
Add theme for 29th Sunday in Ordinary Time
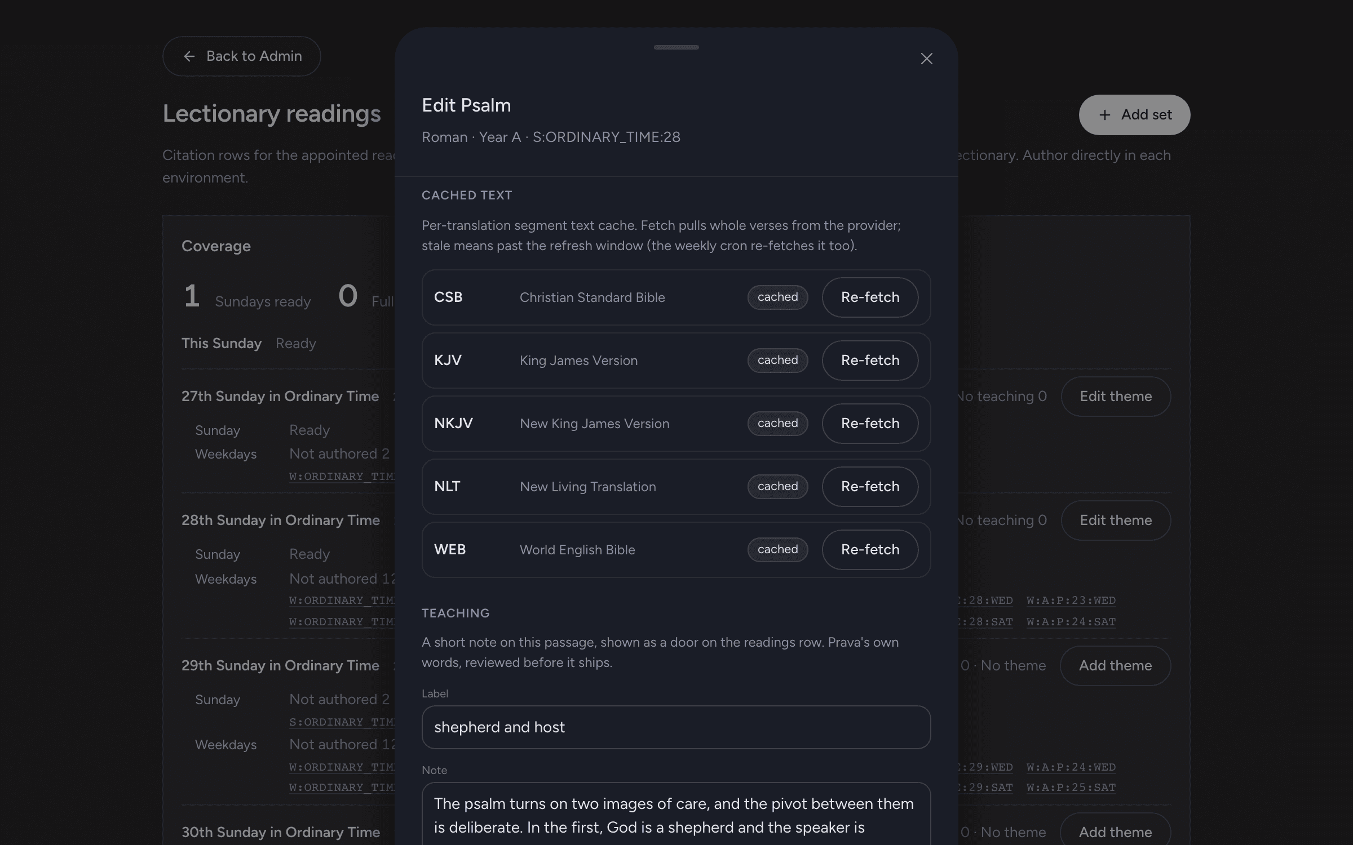(x=1115, y=666)
